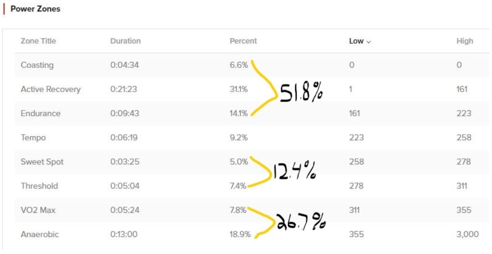Sort table by High column

(x=464, y=41)
